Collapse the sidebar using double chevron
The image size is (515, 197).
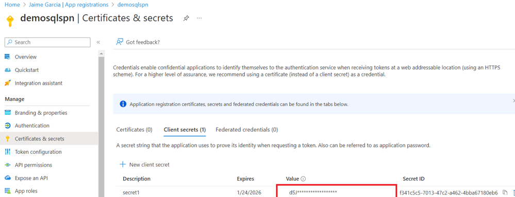tap(98, 42)
